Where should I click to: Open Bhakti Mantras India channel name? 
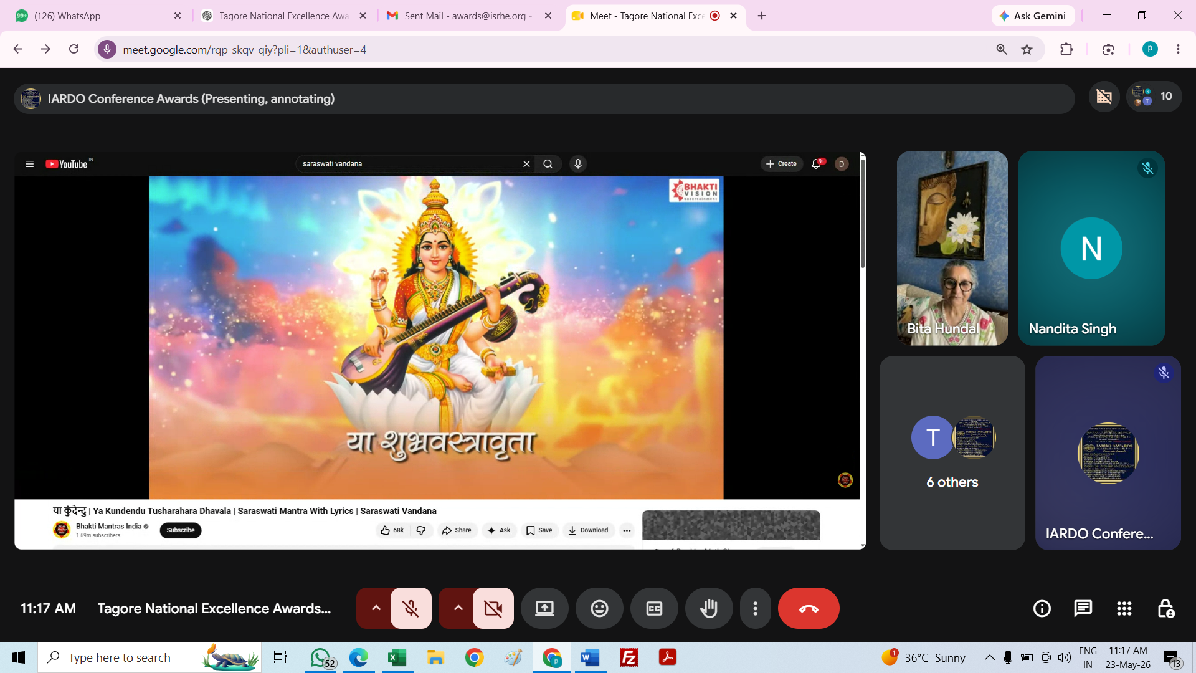click(x=109, y=527)
